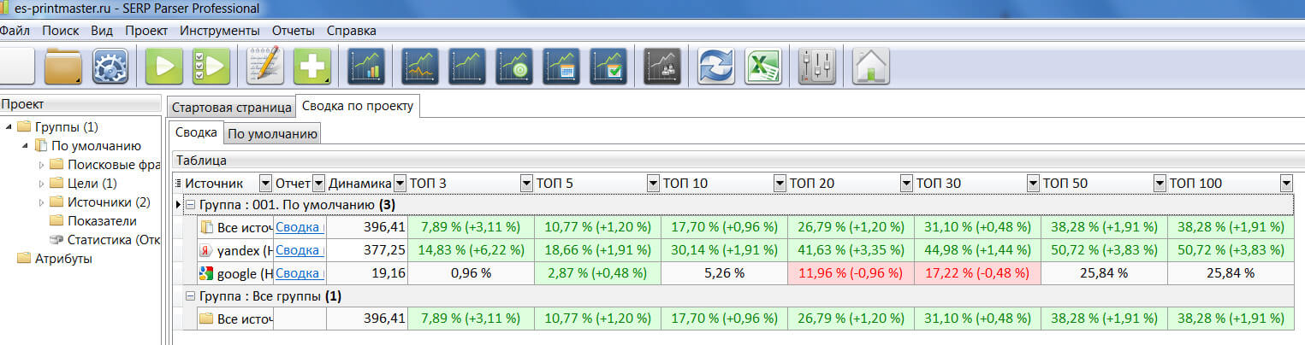
Task: Open ТОП 100 column filter dropdown
Action: tap(1286, 184)
